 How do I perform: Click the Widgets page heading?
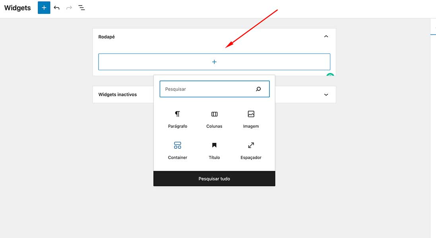17,8
